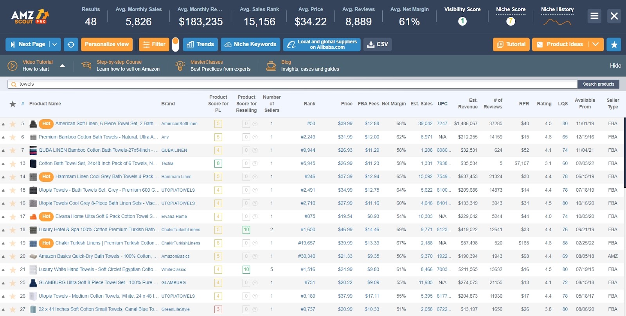
Task: Click the MasterClasses lightbulb icon
Action: tap(180, 66)
